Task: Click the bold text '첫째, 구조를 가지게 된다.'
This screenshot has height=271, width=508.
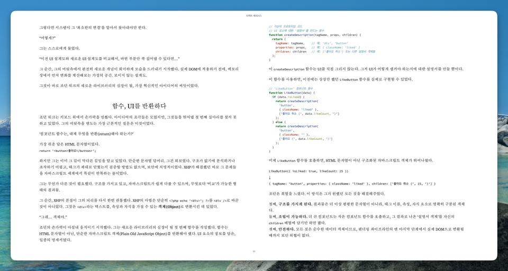Action: pyautogui.click(x=291, y=204)
